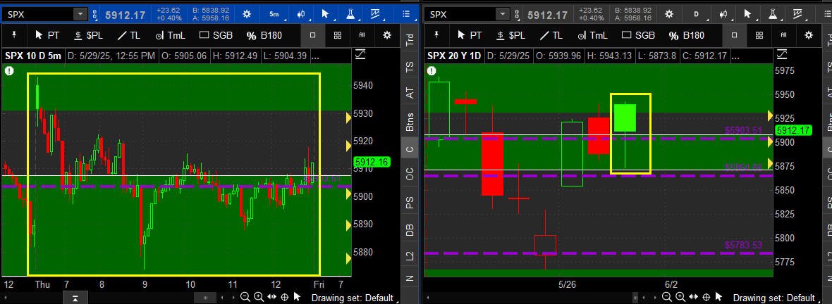Viewport: 832px width, 304px height.
Task: Select % B180 Fibonacci tool on left toolbar
Action: pos(265,35)
